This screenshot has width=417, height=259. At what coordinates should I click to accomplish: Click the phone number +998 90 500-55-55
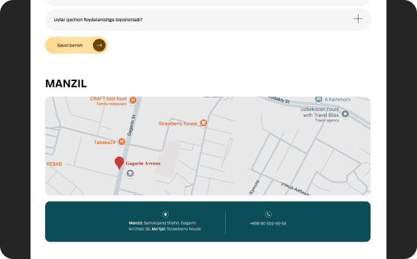coord(268,224)
